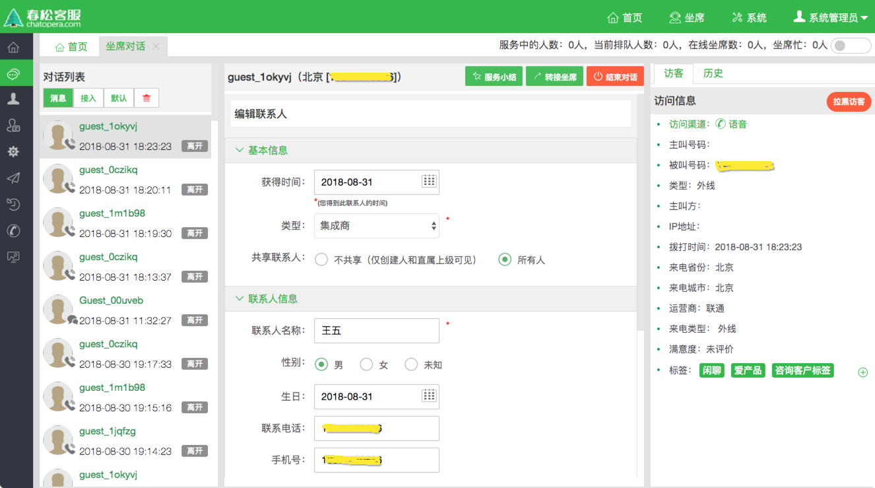The width and height of the screenshot is (875, 488).
Task: Open the history clock sidebar icon
Action: (x=13, y=205)
